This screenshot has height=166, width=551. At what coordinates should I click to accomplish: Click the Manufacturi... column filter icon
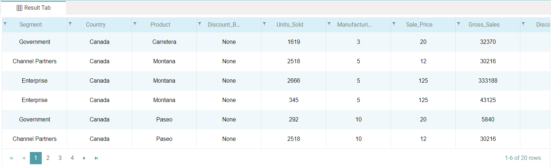click(x=329, y=24)
